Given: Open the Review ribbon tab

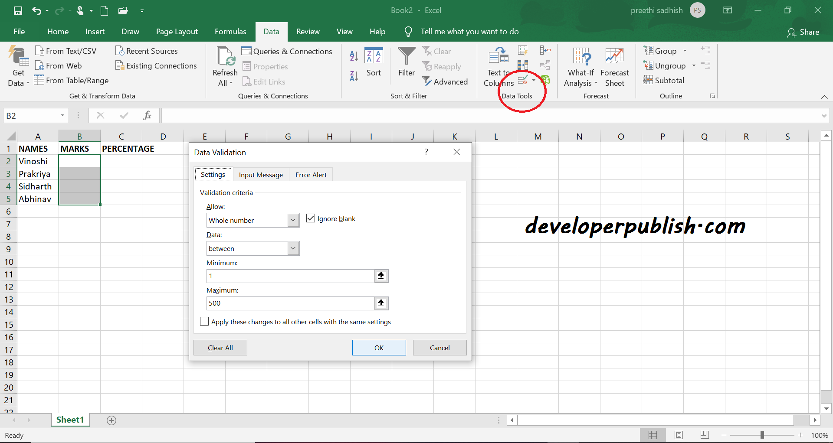Looking at the screenshot, I should [x=308, y=31].
